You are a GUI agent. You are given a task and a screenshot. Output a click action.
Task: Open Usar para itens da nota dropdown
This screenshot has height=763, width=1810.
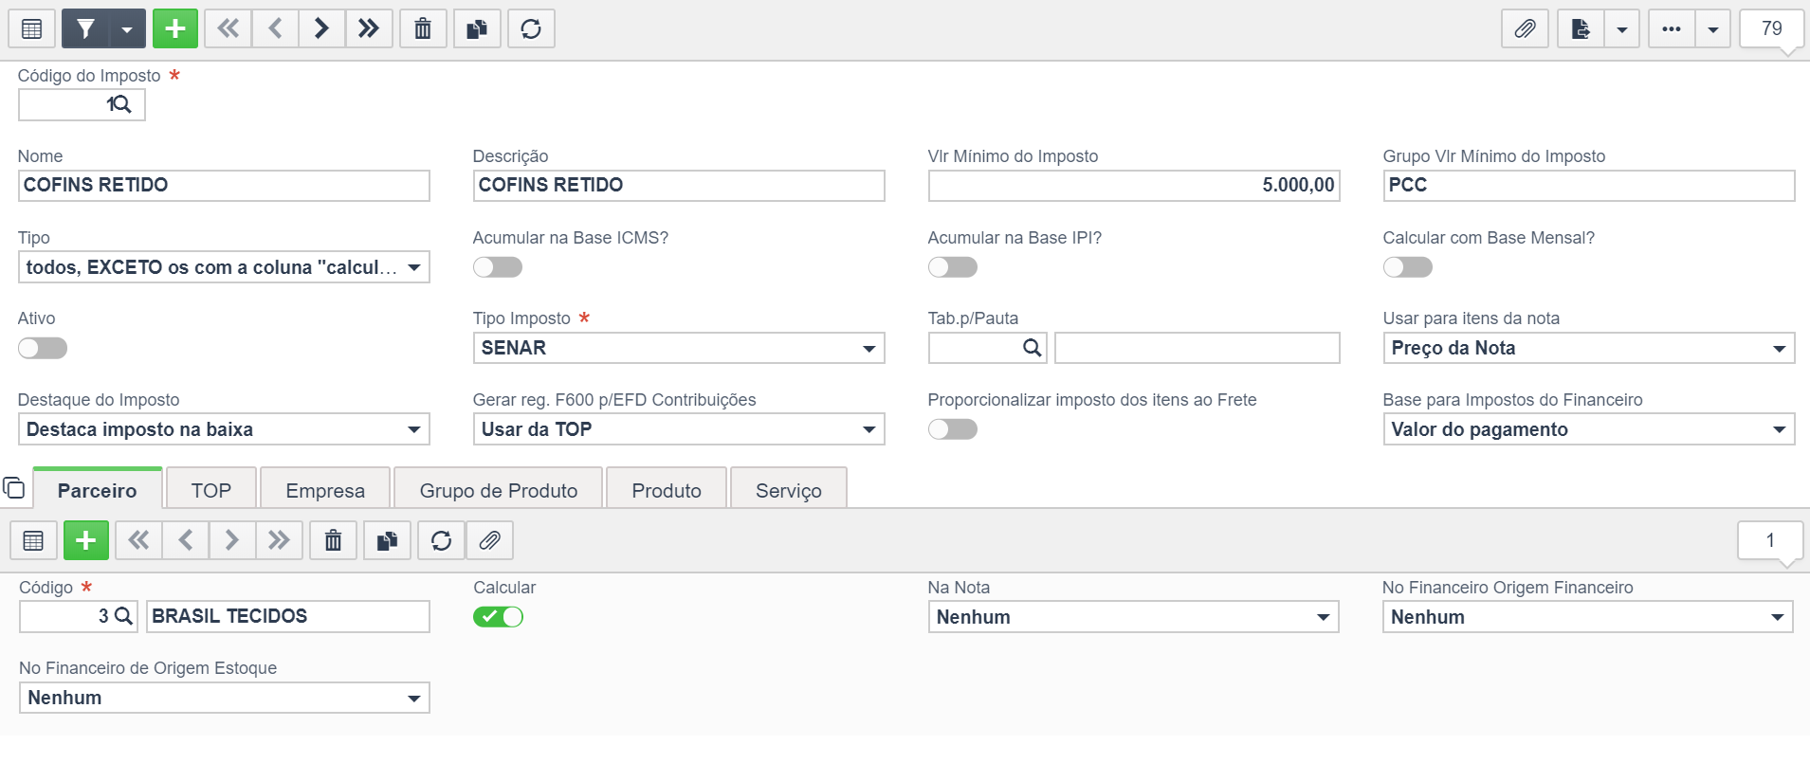coord(1589,348)
